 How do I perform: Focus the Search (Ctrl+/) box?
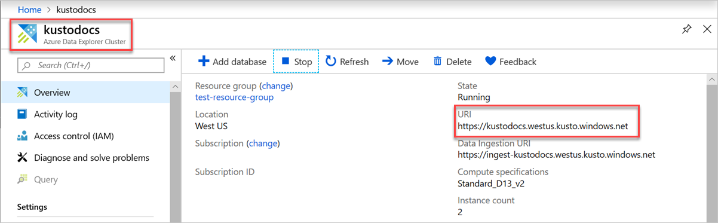[x=91, y=65]
